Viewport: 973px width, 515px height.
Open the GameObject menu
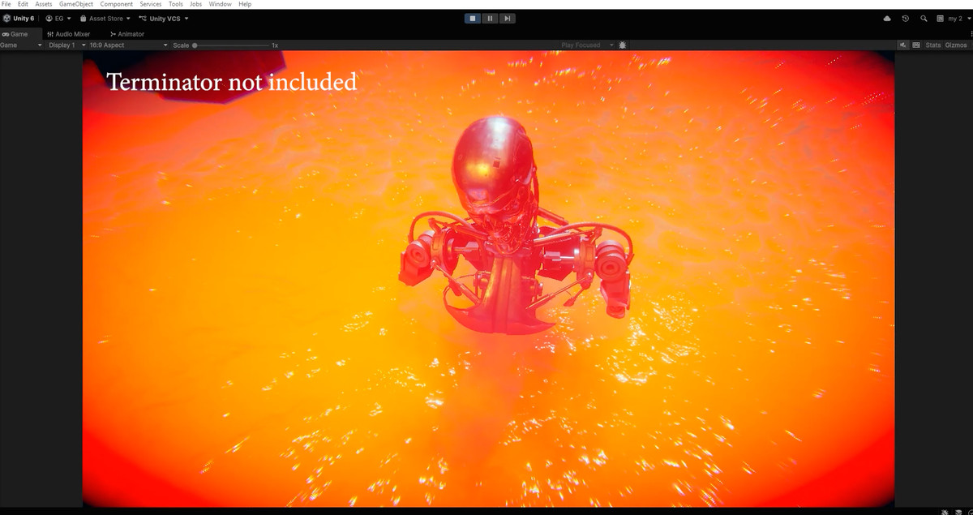[76, 4]
